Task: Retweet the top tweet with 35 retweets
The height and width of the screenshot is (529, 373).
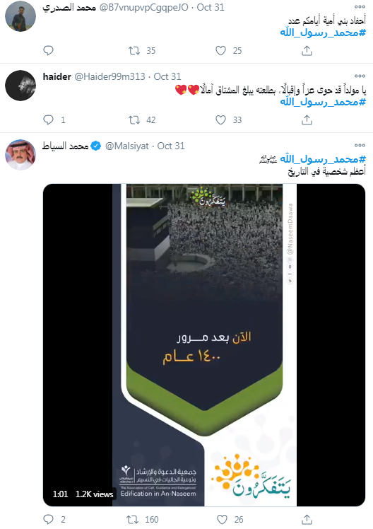Action: [x=134, y=51]
